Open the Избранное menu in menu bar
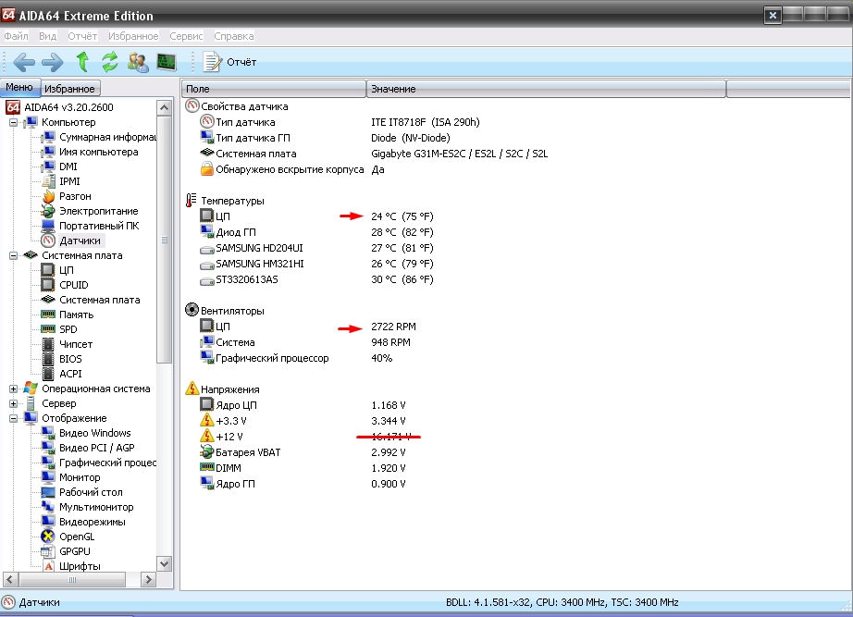The height and width of the screenshot is (617, 853). click(x=133, y=36)
